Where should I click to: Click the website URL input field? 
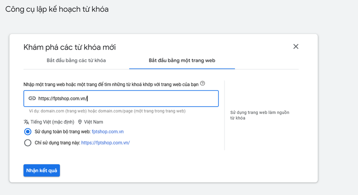121,99
